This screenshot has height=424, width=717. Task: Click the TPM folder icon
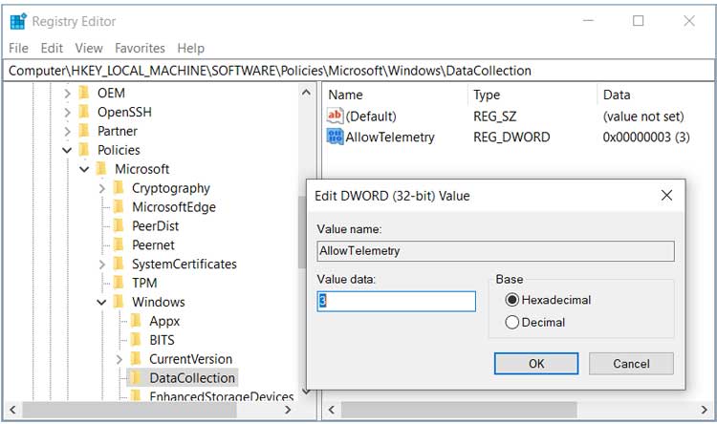(x=119, y=283)
